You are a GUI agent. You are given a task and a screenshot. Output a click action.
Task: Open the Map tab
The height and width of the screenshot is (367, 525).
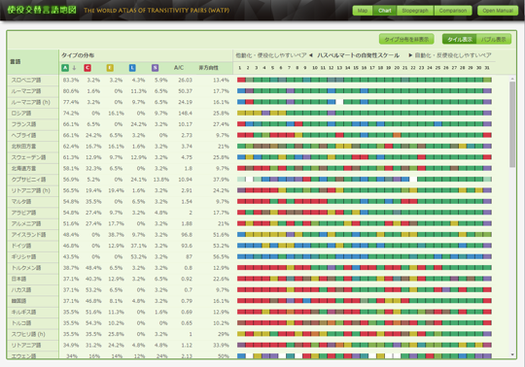pos(363,11)
